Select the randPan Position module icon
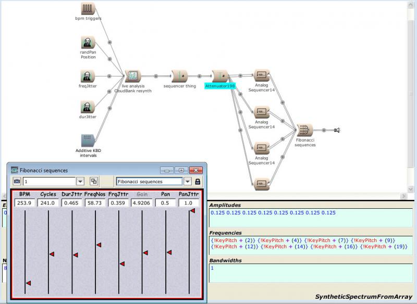417x304 pixels. tap(88, 43)
